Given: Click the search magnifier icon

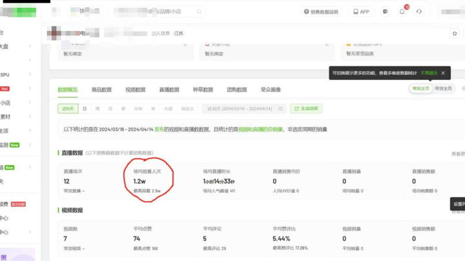Looking at the screenshot, I should point(199,12).
